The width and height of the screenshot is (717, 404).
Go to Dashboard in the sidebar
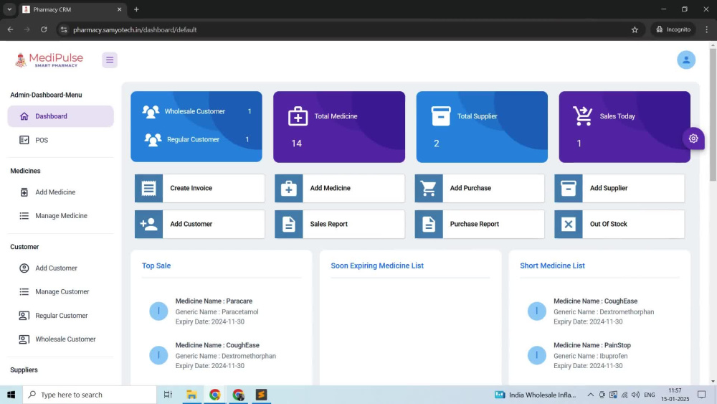[x=60, y=116]
